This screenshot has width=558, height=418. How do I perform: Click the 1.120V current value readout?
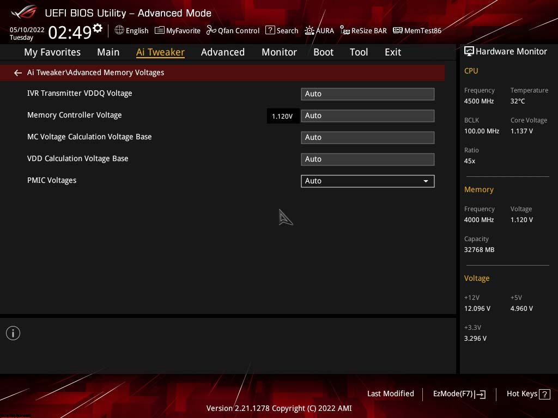pos(283,116)
